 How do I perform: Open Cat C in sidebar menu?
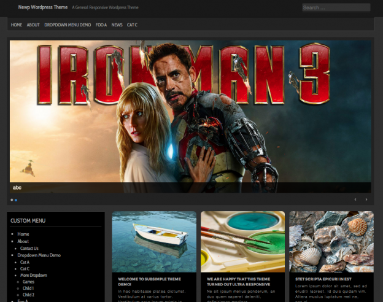(x=25, y=269)
